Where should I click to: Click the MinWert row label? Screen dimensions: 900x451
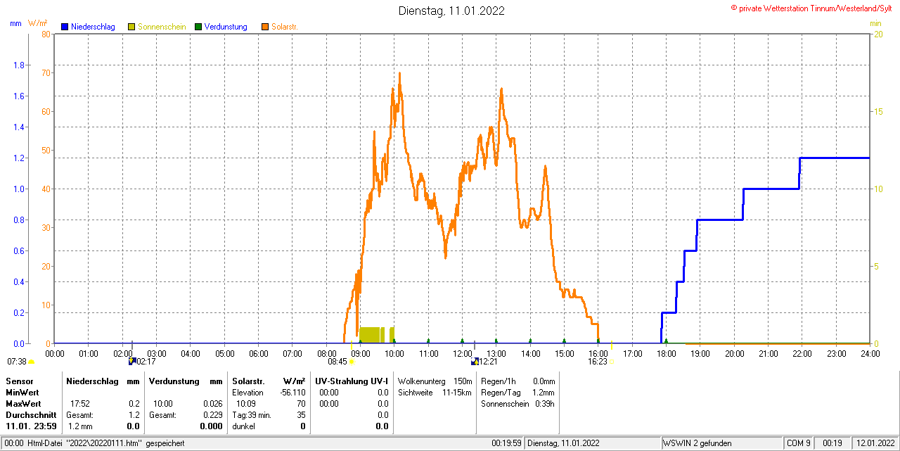pyautogui.click(x=22, y=392)
